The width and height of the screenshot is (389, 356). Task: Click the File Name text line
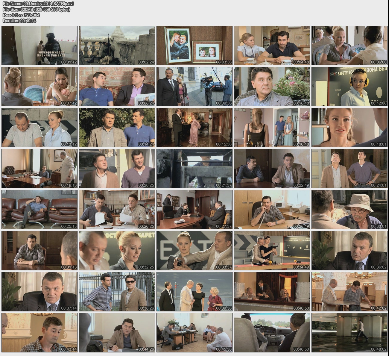(38, 4)
